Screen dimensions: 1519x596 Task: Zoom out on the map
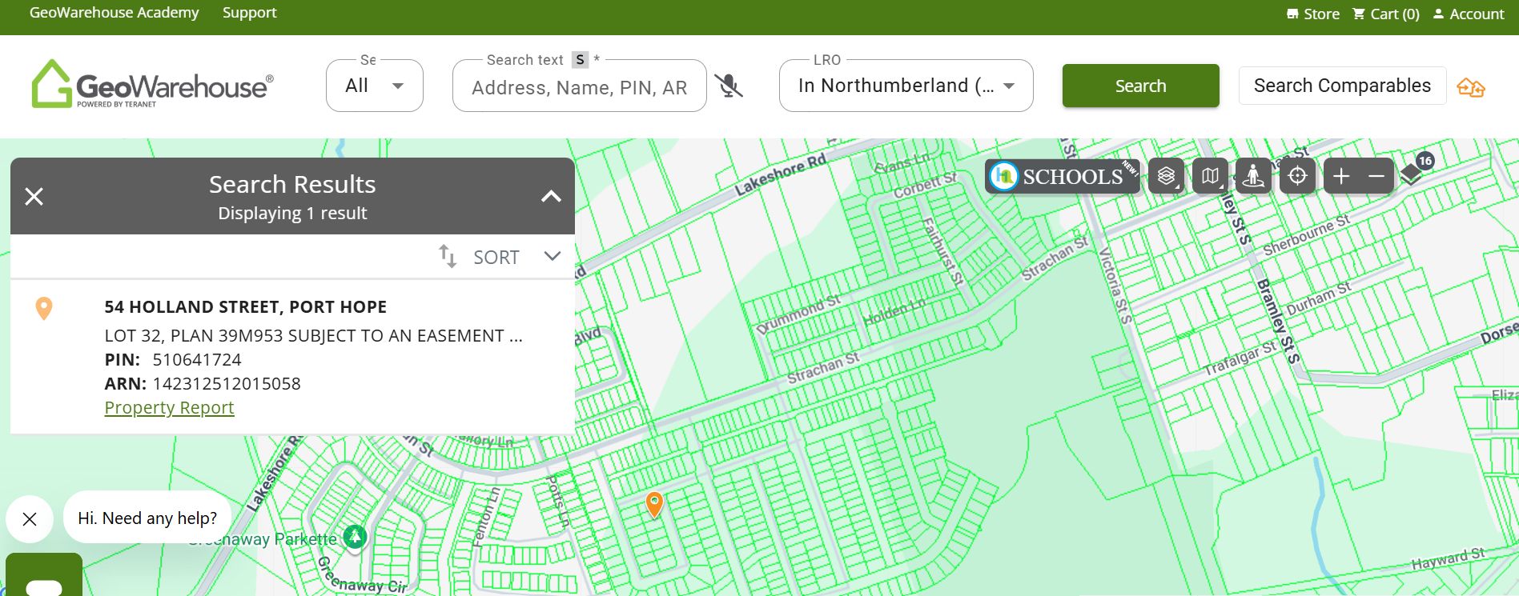[1376, 176]
